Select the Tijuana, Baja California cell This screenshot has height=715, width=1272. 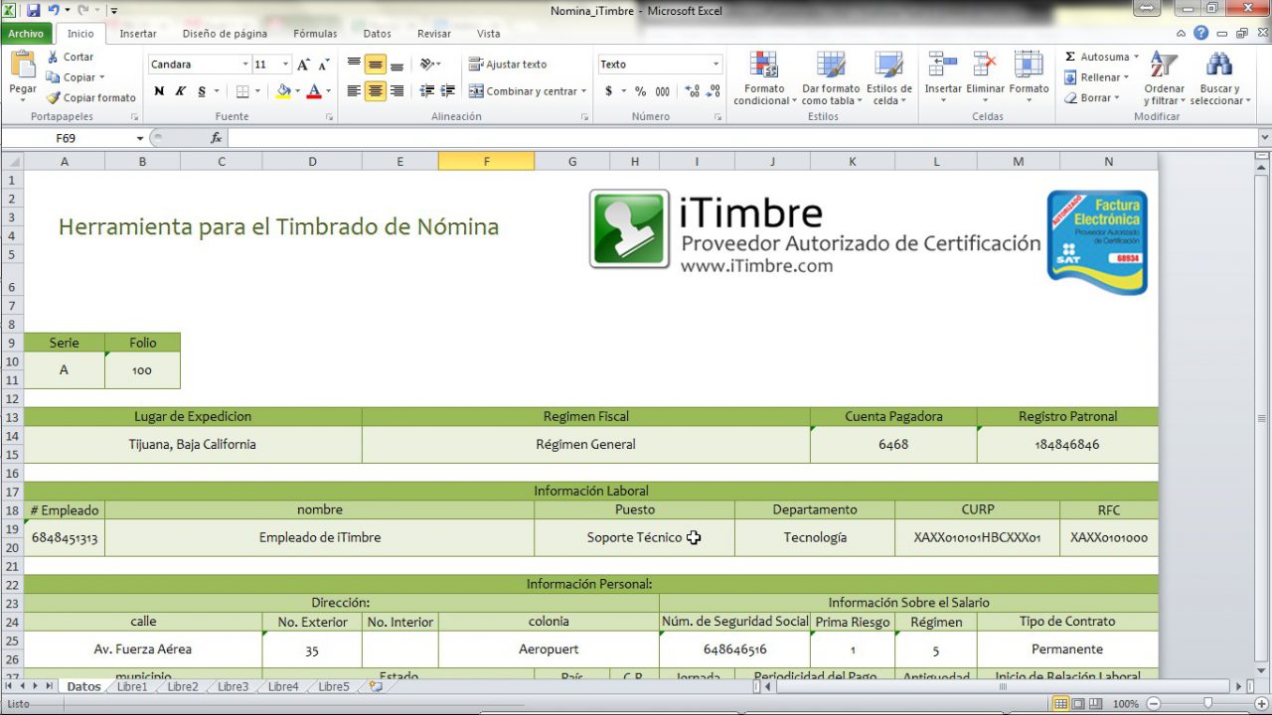pyautogui.click(x=192, y=444)
